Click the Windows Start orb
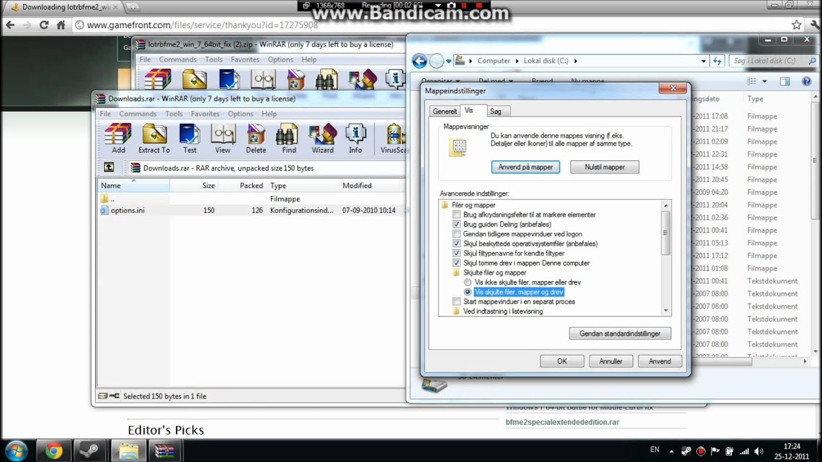This screenshot has width=822, height=462. click(x=15, y=450)
